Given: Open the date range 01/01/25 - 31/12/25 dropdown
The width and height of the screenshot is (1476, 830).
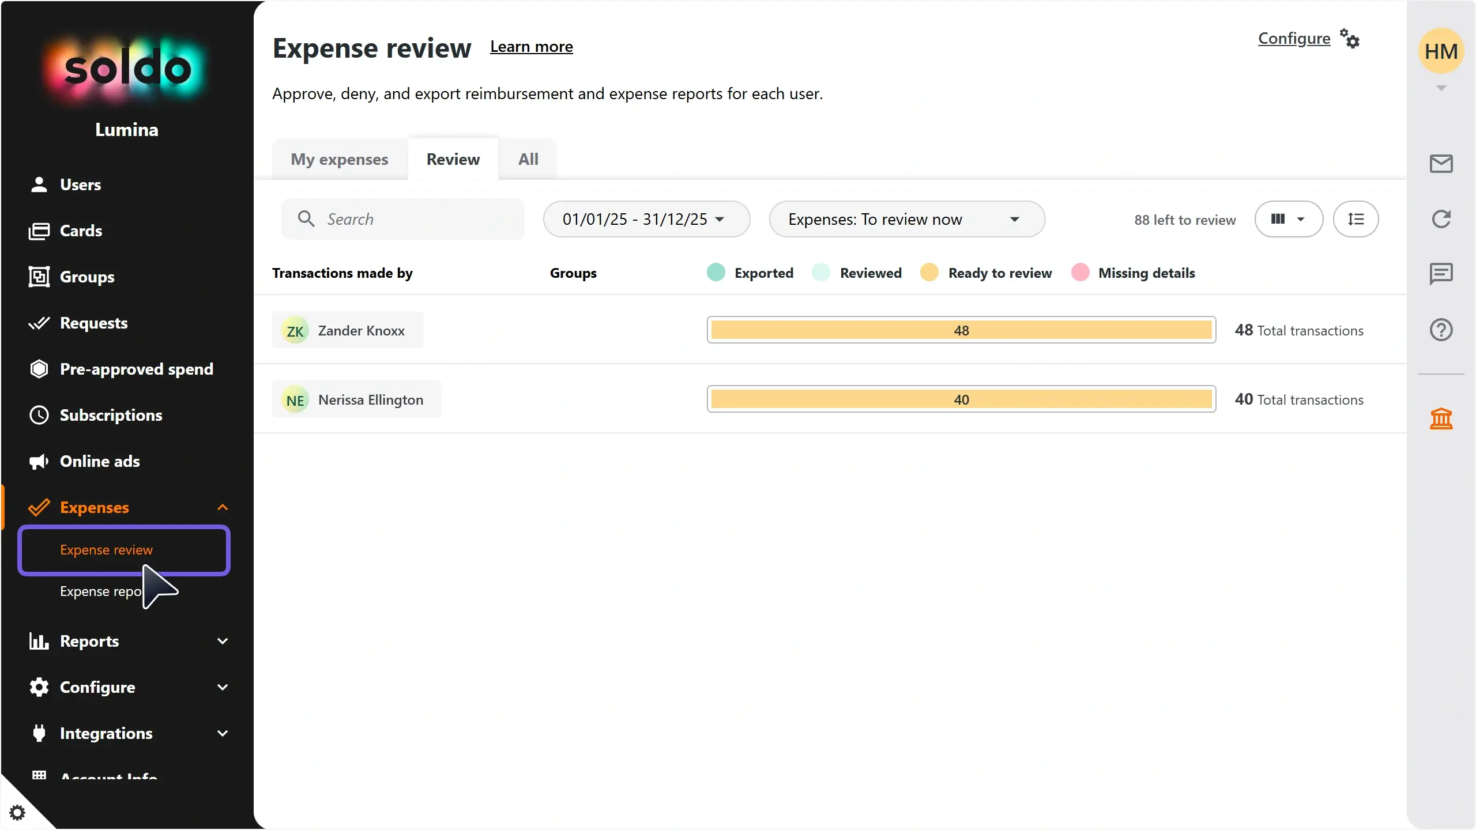Looking at the screenshot, I should click(646, 219).
